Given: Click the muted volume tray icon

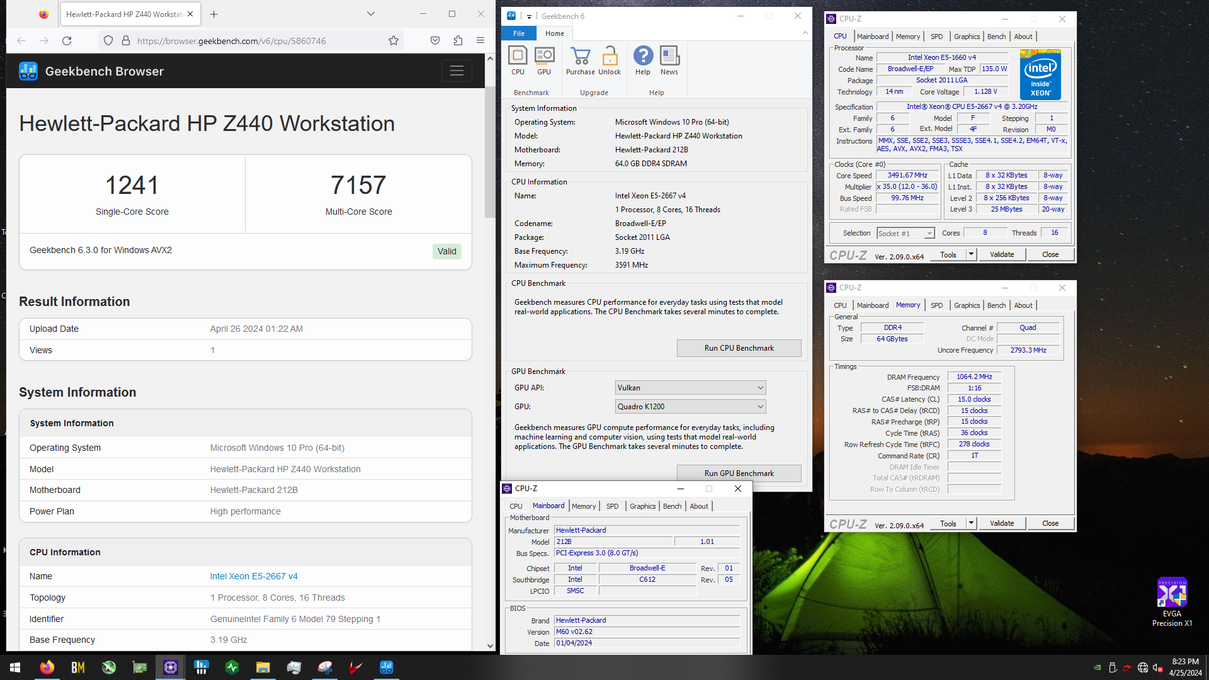Looking at the screenshot, I should [1157, 667].
